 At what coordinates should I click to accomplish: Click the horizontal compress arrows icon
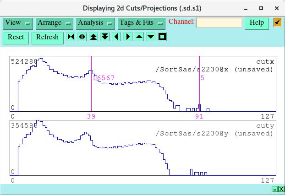point(71,37)
